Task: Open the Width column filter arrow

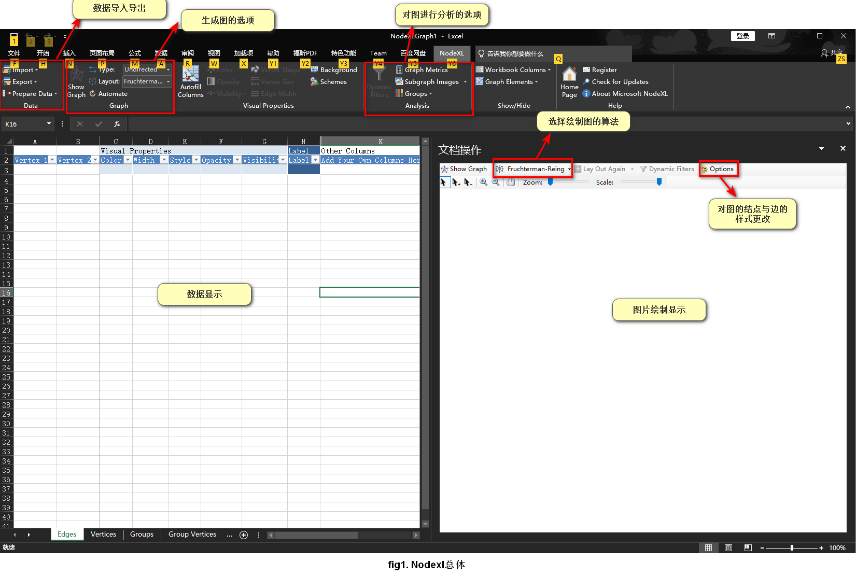Action: pos(164,160)
